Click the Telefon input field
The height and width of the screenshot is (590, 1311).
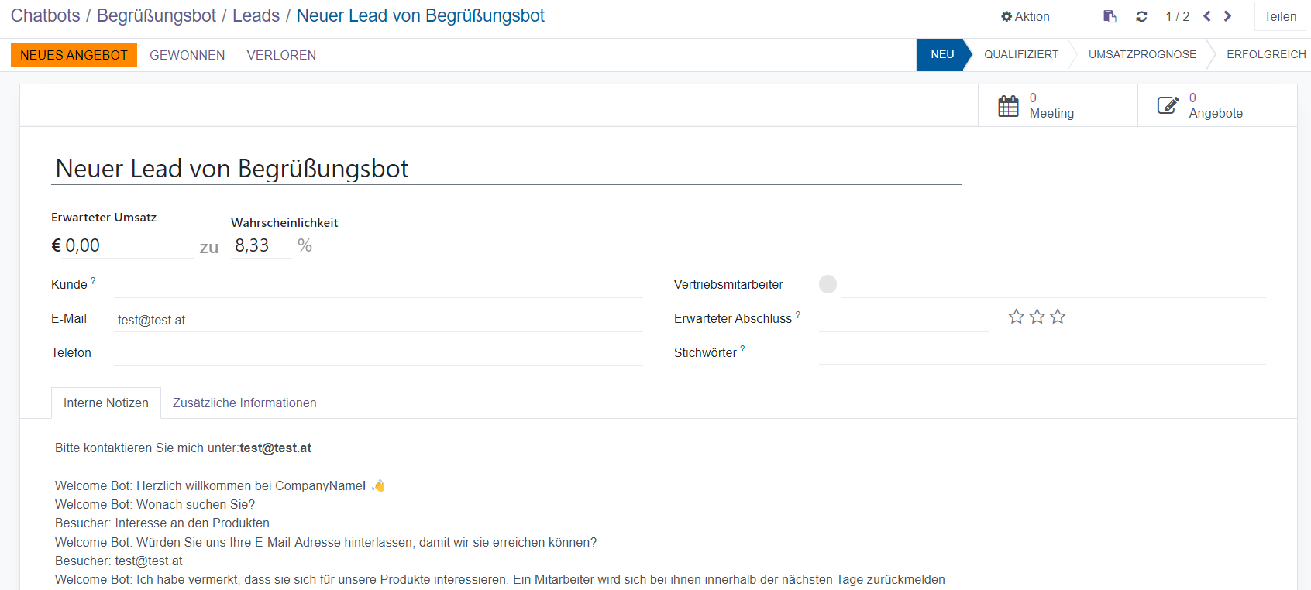tap(378, 353)
